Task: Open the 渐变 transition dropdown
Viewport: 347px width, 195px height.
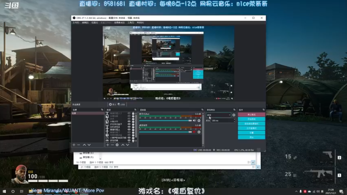Action: [219, 115]
